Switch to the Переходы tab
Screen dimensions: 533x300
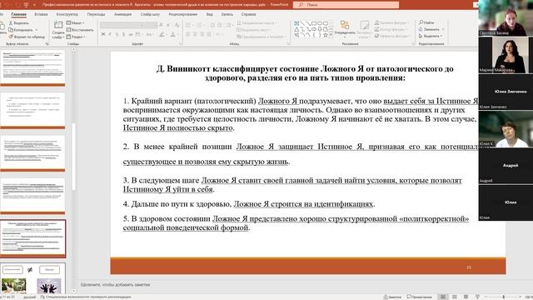pos(97,14)
